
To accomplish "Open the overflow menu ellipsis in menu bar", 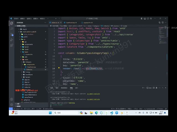I will click(48, 18).
